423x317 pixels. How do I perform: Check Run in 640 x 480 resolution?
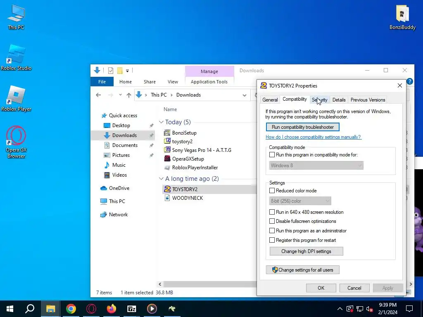point(272,212)
